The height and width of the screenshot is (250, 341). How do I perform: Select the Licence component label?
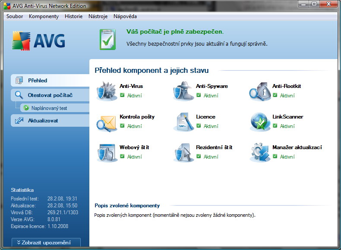tap(205, 117)
